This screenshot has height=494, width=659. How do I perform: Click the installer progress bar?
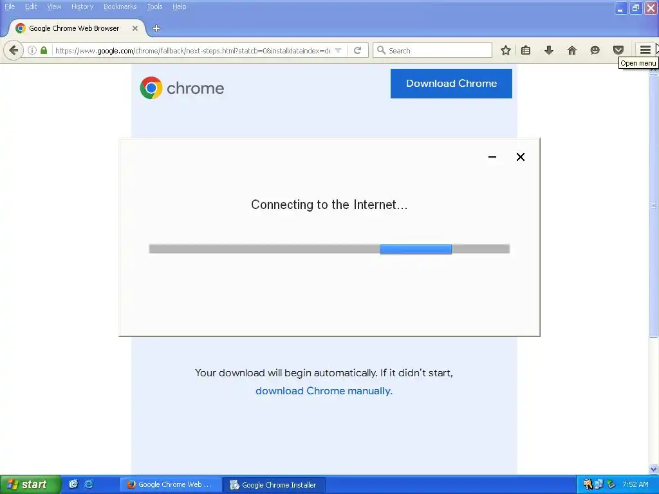(329, 249)
